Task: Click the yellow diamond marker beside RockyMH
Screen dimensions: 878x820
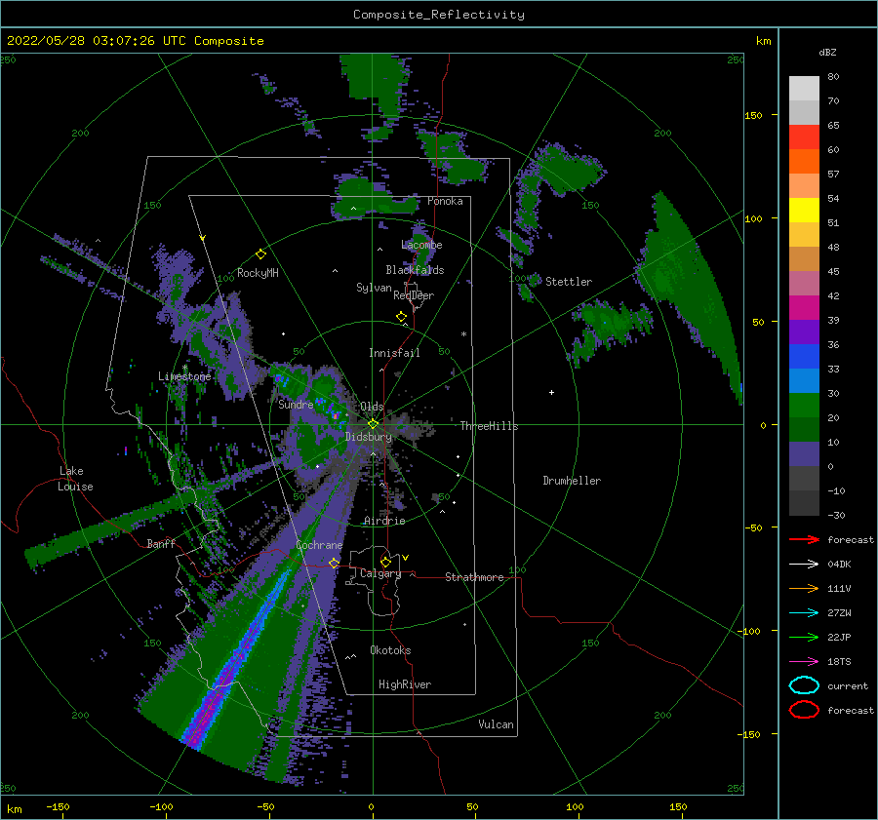Action: 260,254
